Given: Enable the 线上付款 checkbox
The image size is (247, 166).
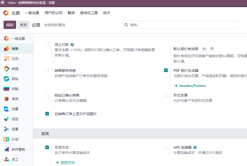Looking at the screenshot, I should point(47,44).
